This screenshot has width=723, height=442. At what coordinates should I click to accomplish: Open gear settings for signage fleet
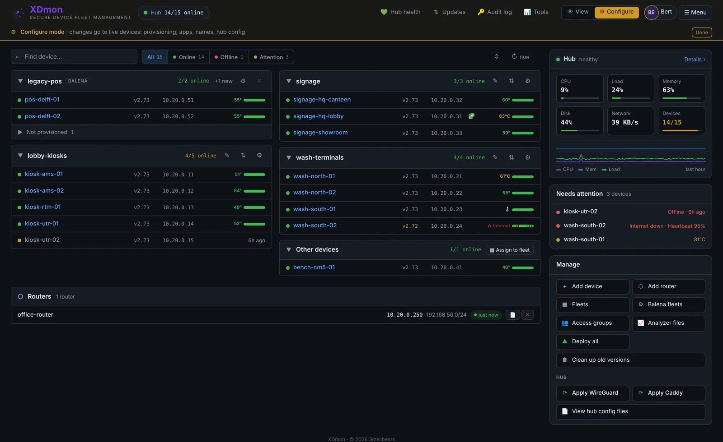point(528,81)
